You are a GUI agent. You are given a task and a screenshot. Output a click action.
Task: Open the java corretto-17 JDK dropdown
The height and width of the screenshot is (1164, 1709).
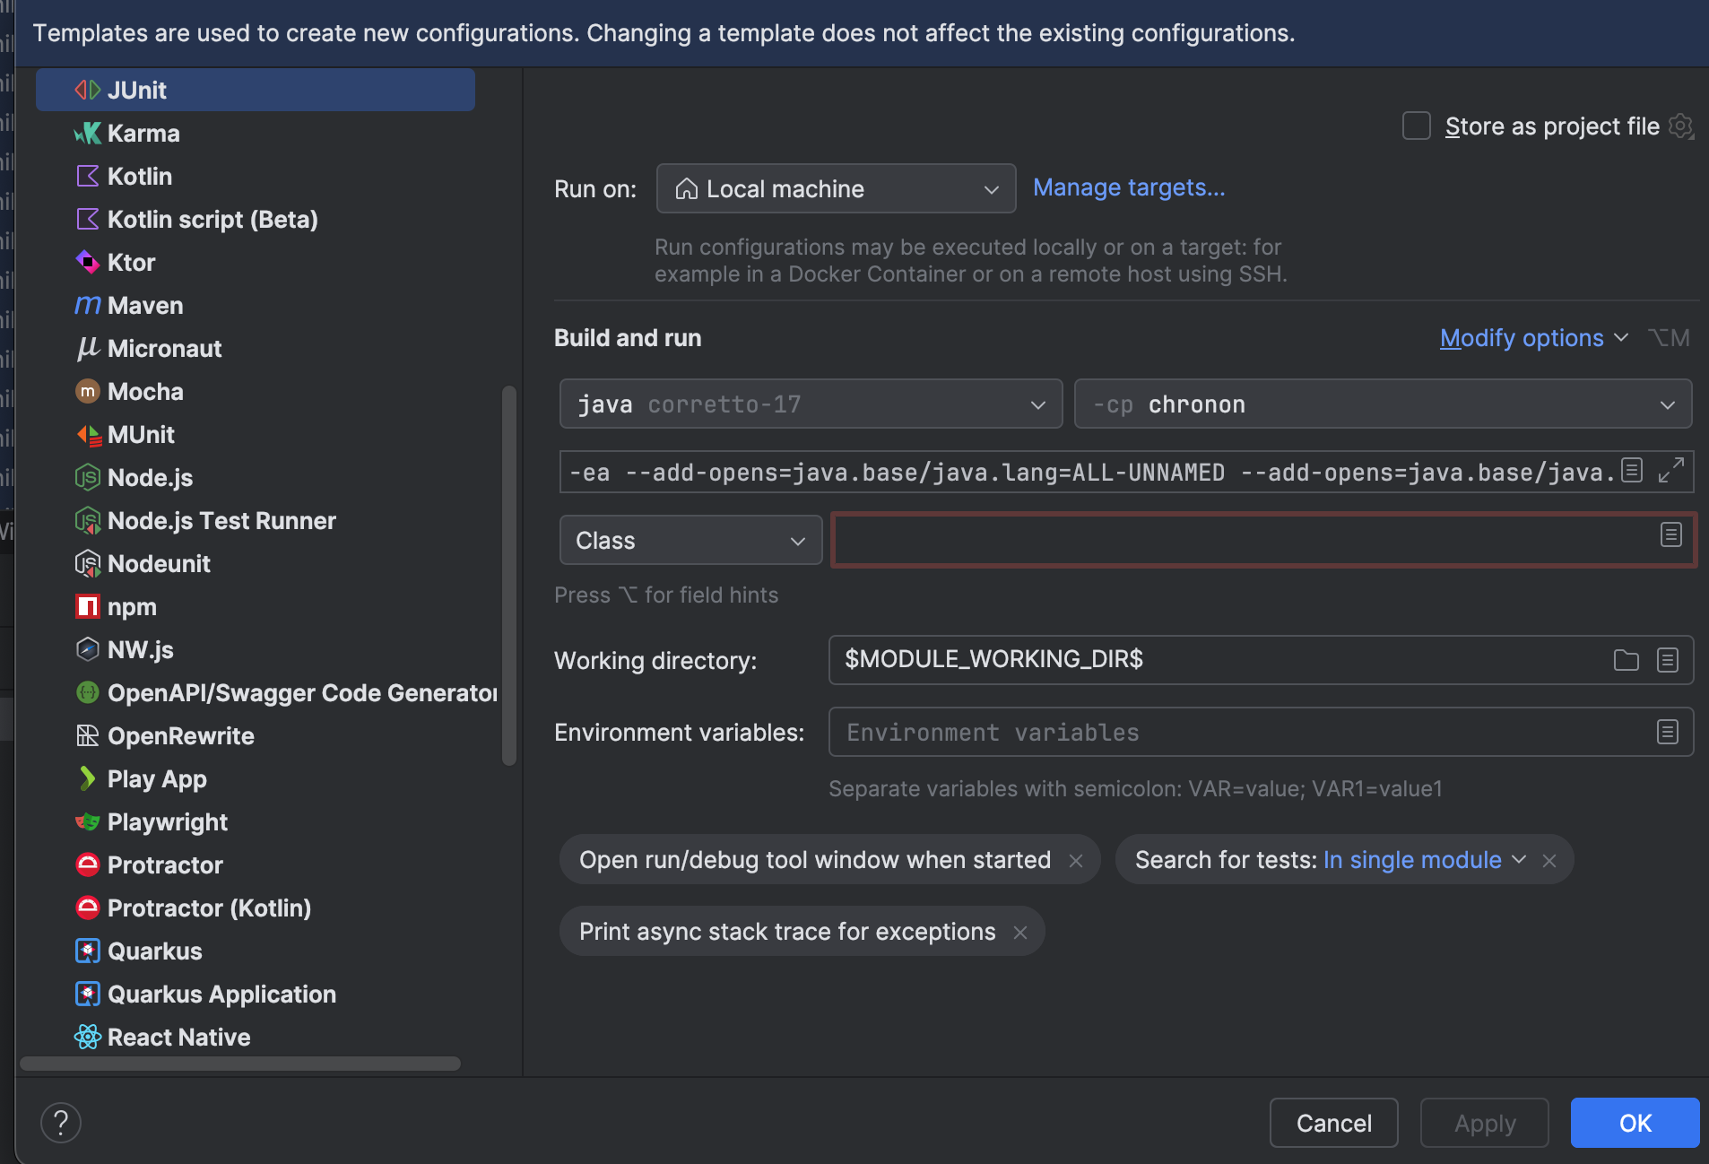(811, 404)
